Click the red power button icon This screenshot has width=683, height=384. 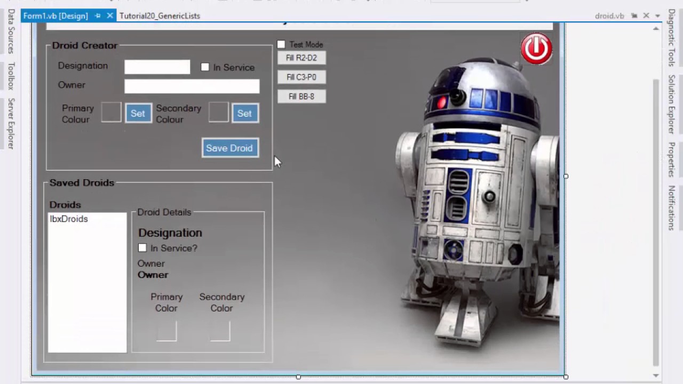pyautogui.click(x=536, y=49)
